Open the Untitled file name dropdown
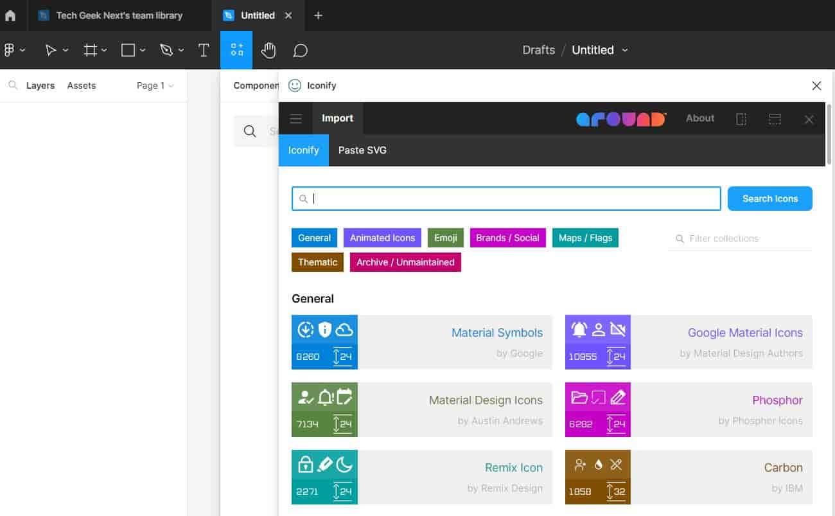The image size is (835, 516). pos(625,50)
